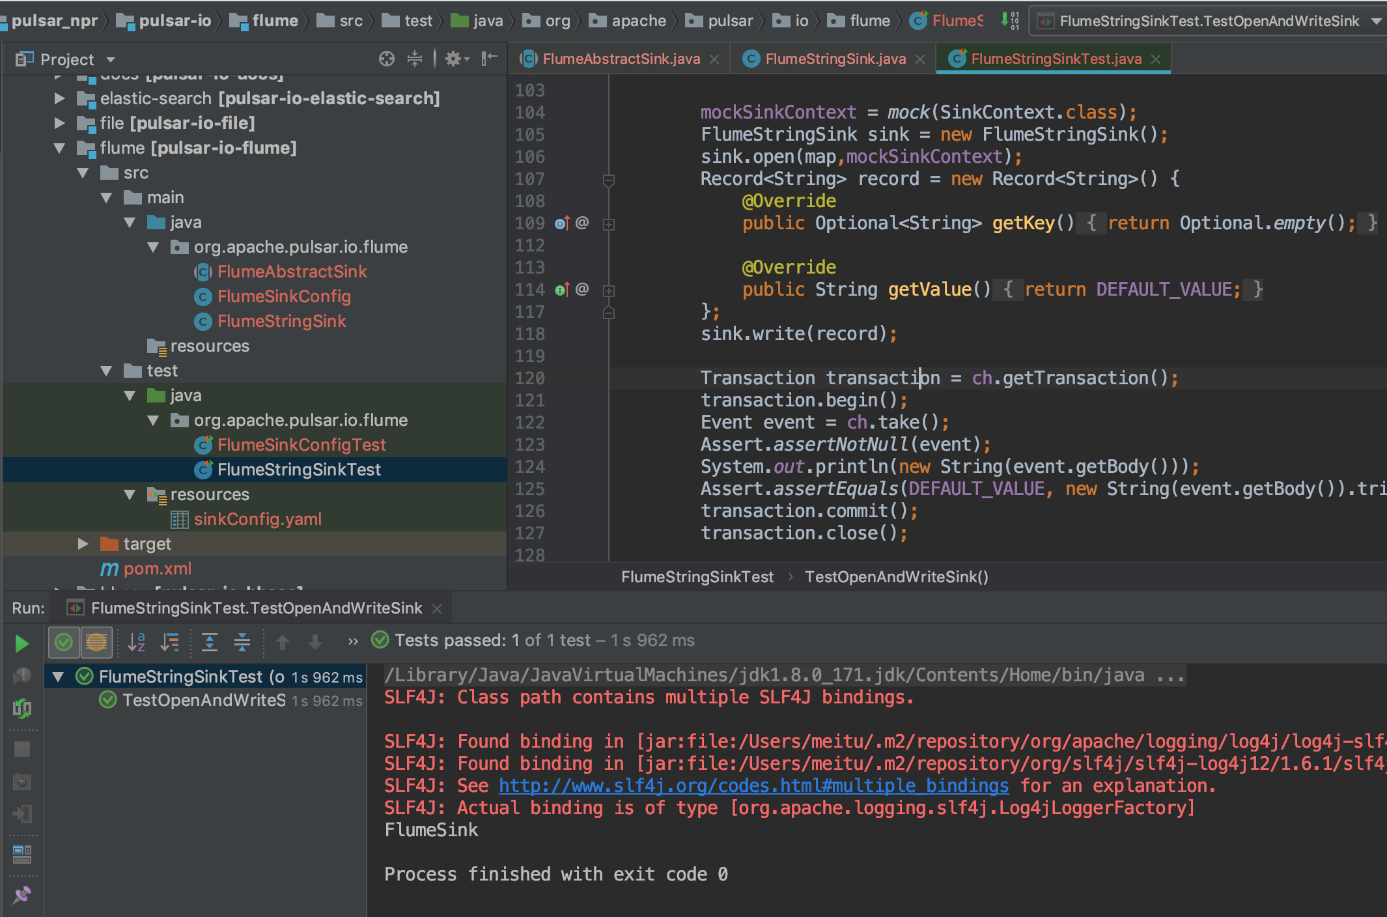1387x917 pixels.
Task: Click the exit/import results icon in Run sidebar
Action: tap(22, 814)
